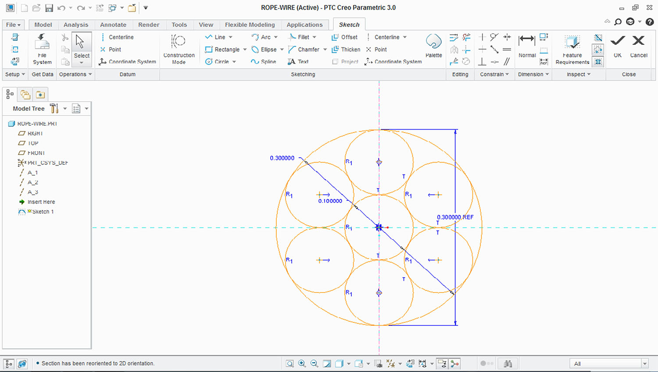
Task: Expand the Chamfer tool dropdown arrow
Action: [x=325, y=49]
